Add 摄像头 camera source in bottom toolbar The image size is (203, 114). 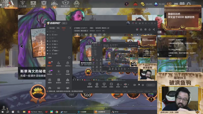tap(97, 85)
